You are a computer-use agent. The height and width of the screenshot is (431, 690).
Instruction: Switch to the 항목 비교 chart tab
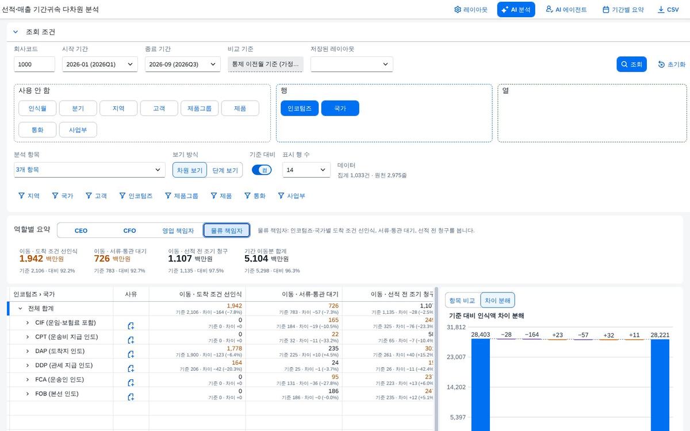tap(462, 300)
